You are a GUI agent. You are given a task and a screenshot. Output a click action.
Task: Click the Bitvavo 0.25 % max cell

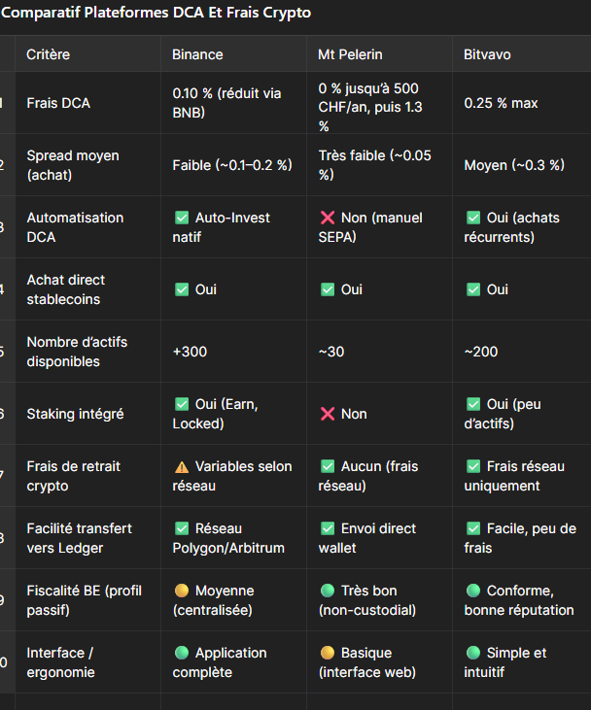tap(501, 103)
